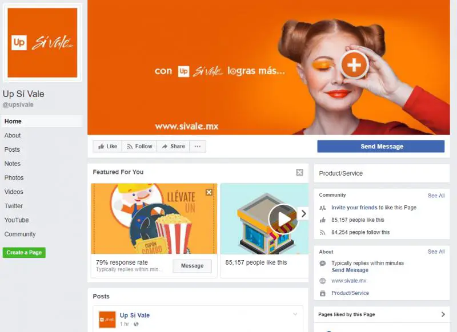Click the Product/Service category link in About

(x=350, y=293)
